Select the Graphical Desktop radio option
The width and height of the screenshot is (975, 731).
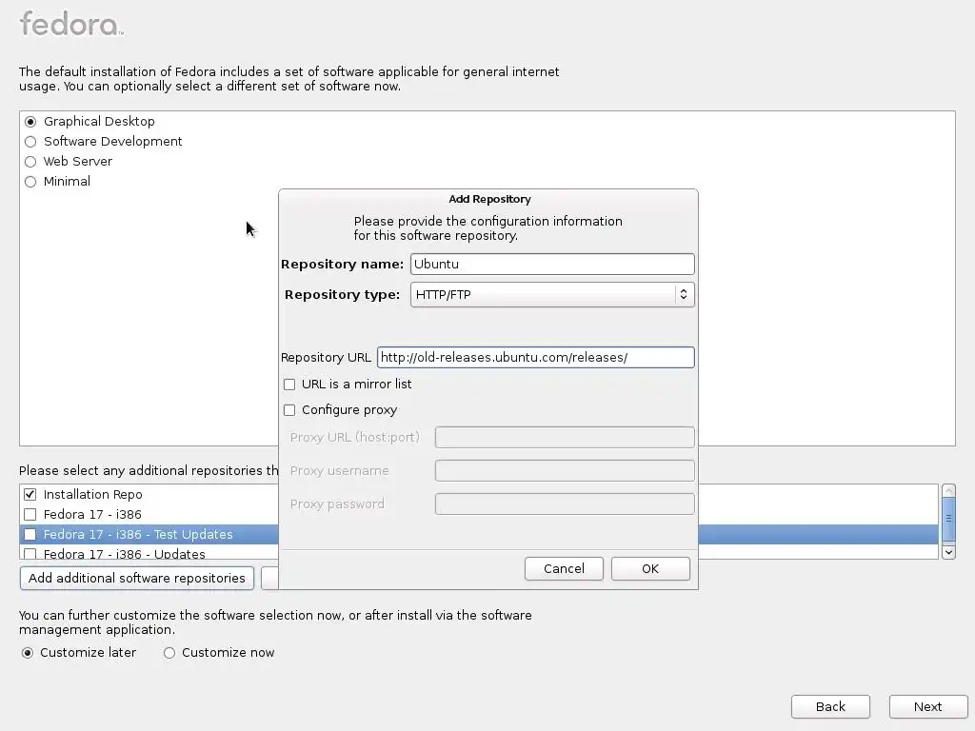pyautogui.click(x=30, y=121)
